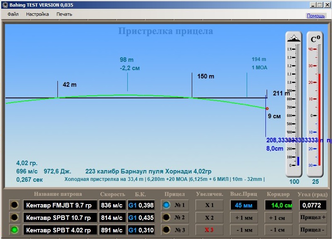Image resolution: width=332 pixels, height=239 pixels.
Task: Select the Кентавр FMJBT 9.7 гр cartridge indicator
Action: pyautogui.click(x=15, y=205)
